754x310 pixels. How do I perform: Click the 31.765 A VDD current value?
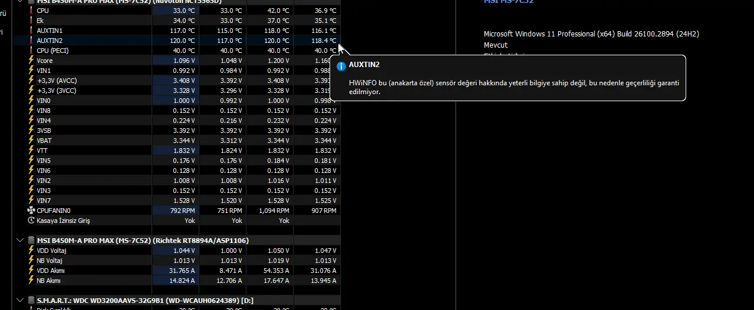183,271
